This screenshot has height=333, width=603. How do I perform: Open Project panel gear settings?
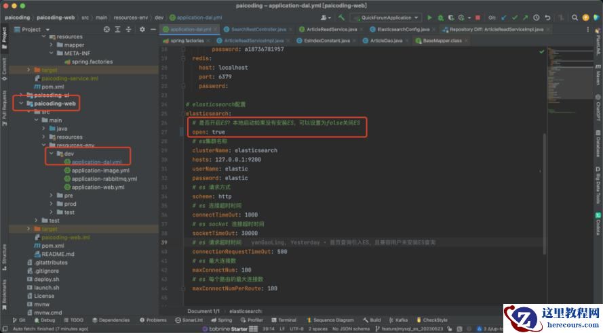tap(142, 29)
